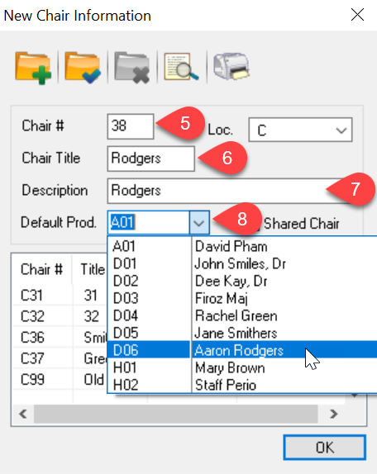Select chair row C36 in the table

click(60, 337)
